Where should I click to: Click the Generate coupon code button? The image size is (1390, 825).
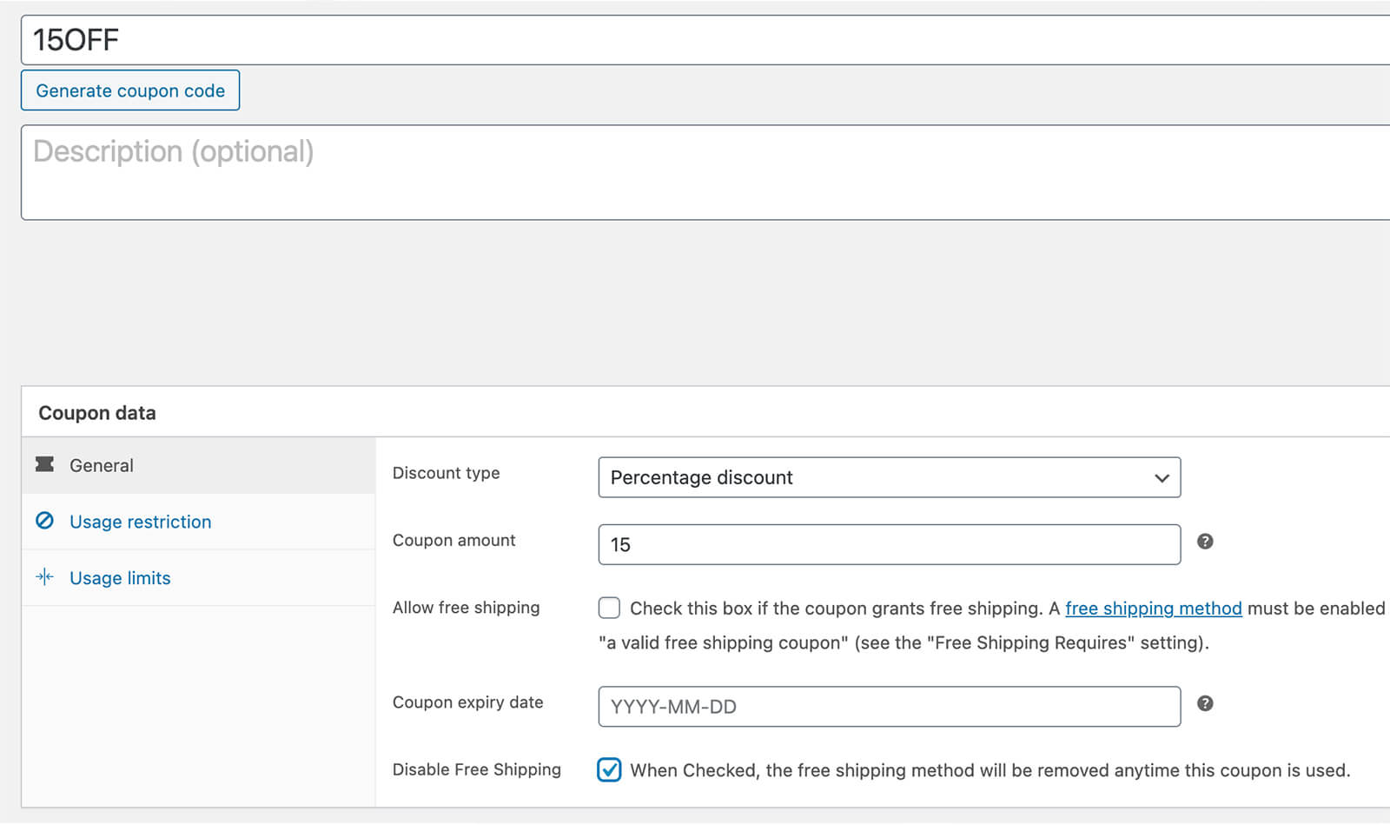coord(130,90)
